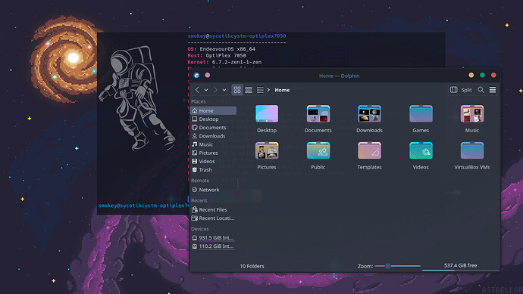Select the Desktop folder icon
Viewport: 523px width, 294px height.
click(267, 113)
